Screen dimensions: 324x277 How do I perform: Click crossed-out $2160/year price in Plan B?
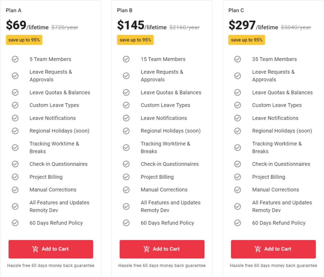pyautogui.click(x=184, y=27)
